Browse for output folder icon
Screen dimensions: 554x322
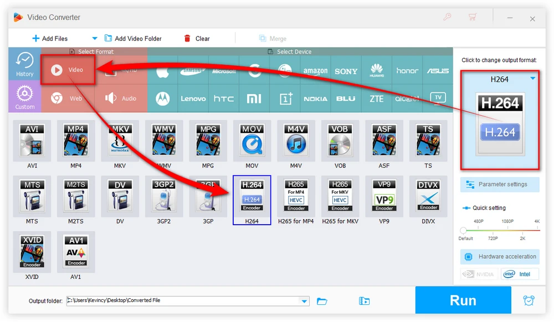coord(322,301)
